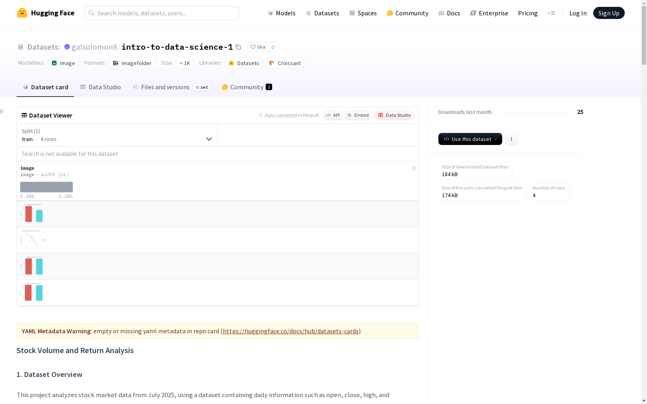Open the intro-to-data-science-1 dataset title
This screenshot has width=647, height=404.
pyautogui.click(x=177, y=47)
